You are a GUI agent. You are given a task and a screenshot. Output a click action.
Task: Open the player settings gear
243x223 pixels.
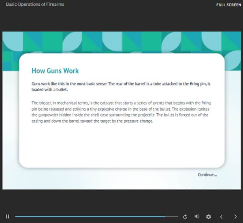(x=209, y=217)
